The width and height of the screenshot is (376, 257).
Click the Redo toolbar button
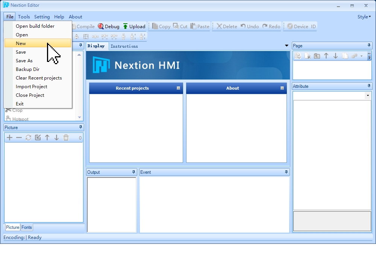[271, 26]
